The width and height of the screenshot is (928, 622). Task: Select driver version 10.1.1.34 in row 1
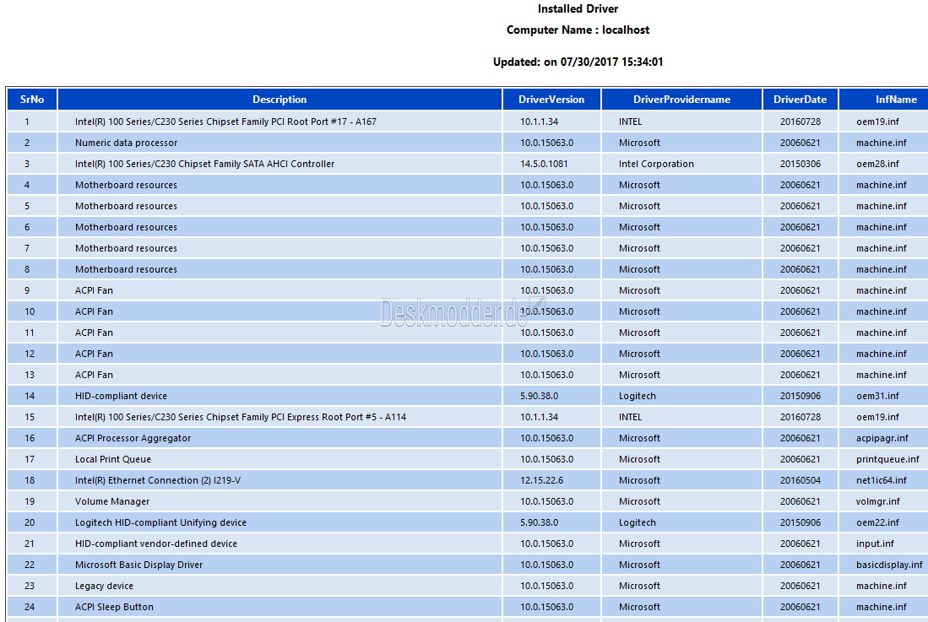(540, 122)
